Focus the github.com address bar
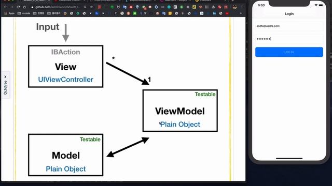This screenshot has width=332, height=186. [x=57, y=7]
